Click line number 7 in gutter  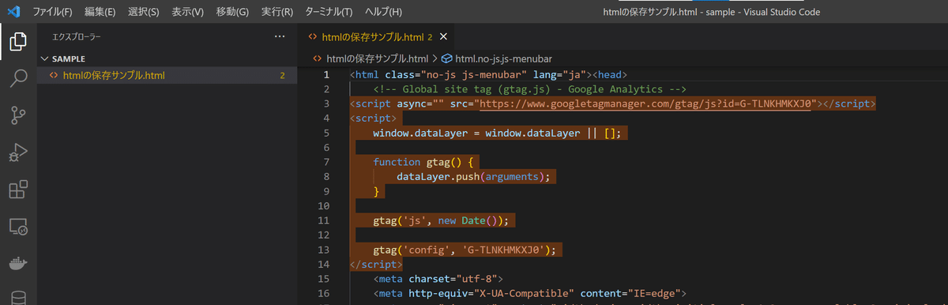click(325, 163)
